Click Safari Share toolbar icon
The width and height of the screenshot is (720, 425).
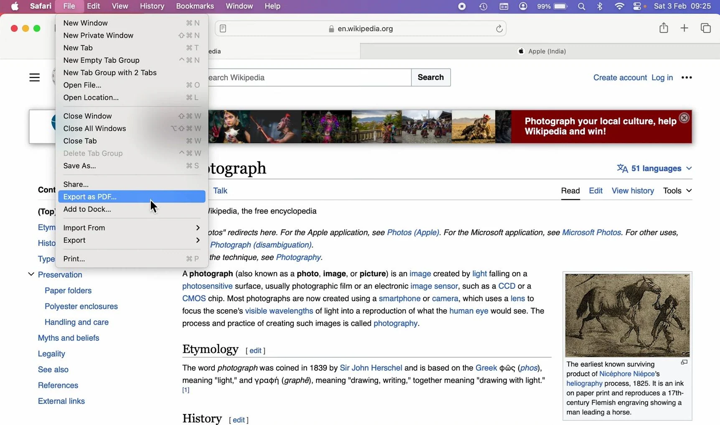[664, 28]
